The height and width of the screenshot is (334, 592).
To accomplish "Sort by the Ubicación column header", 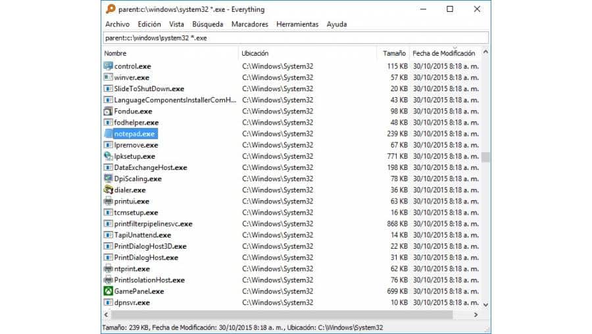I will pos(308,53).
